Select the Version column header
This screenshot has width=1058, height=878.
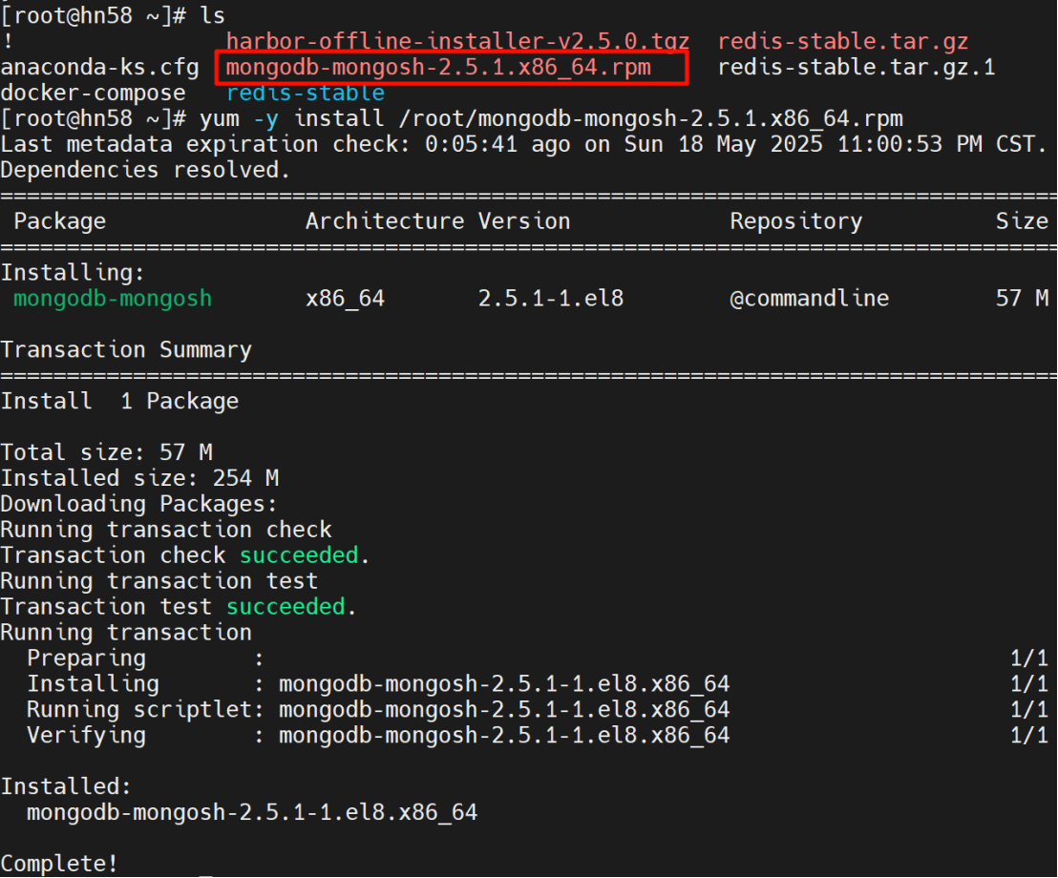[524, 221]
